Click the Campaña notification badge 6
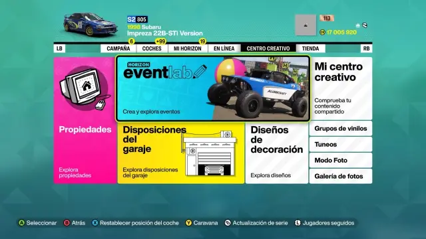Image resolution: width=426 pixels, height=239 pixels. click(x=132, y=41)
